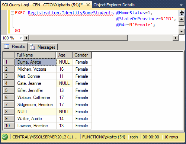Click the cell 'Sidgemore, Hermine'
The width and height of the screenshot is (186, 144).
pyautogui.click(x=35, y=105)
